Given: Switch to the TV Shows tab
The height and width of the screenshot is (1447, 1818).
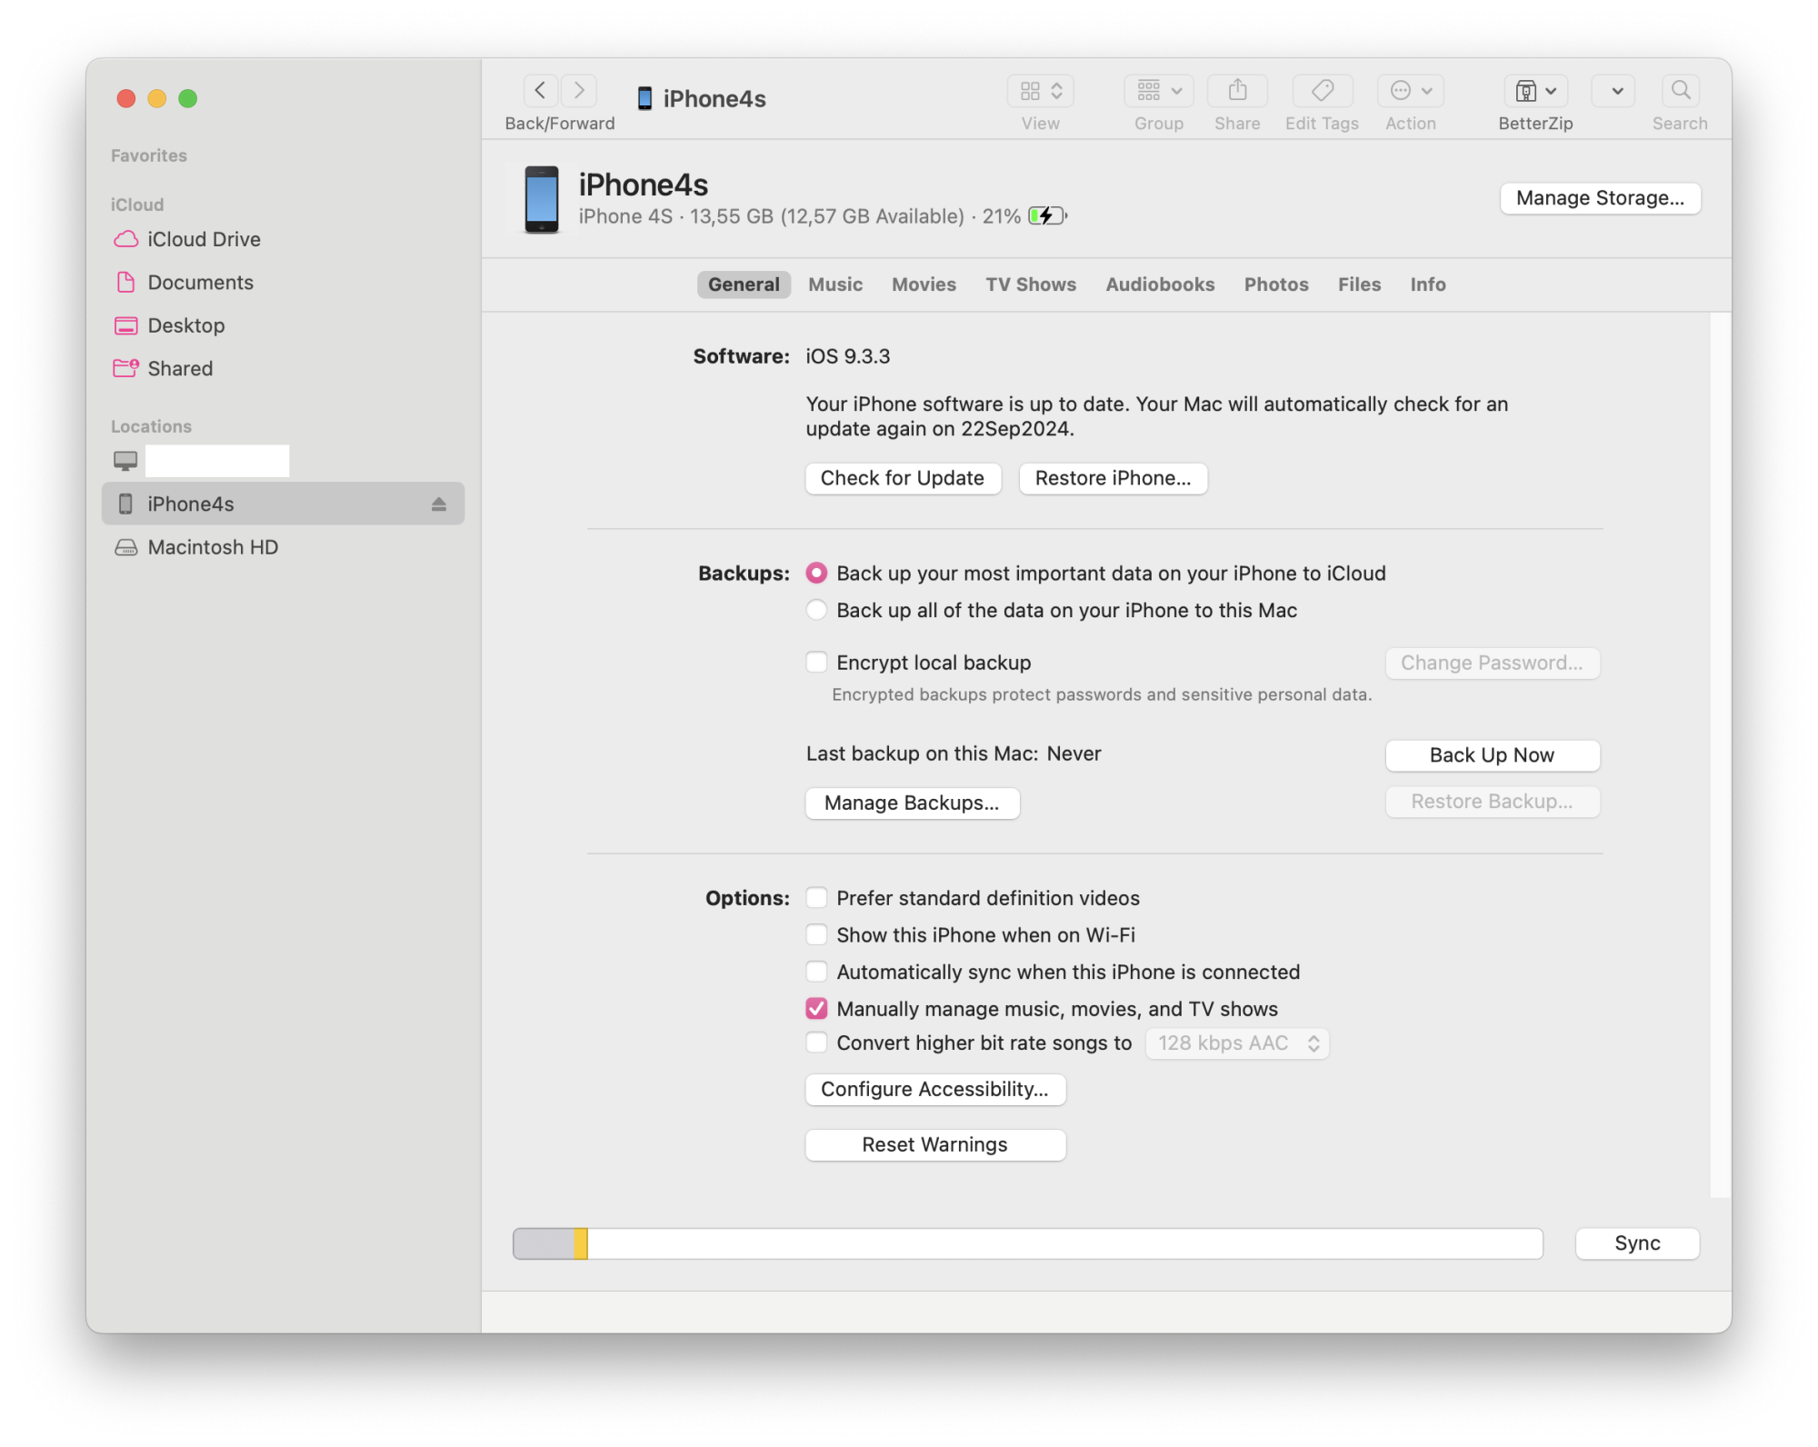Looking at the screenshot, I should [1031, 284].
